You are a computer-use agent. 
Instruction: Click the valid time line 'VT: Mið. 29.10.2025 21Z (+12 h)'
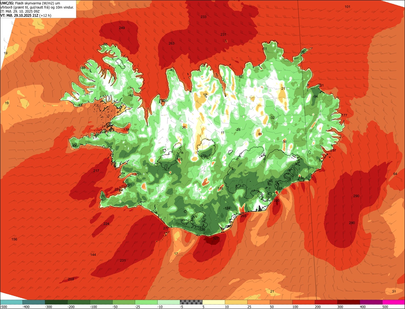point(26,15)
